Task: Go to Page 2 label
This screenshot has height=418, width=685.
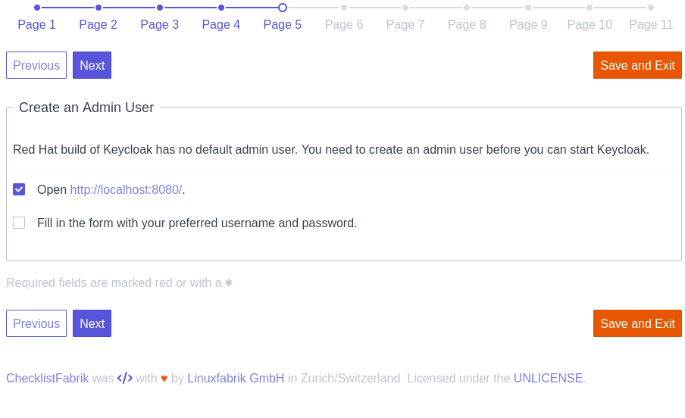Action: coord(99,24)
